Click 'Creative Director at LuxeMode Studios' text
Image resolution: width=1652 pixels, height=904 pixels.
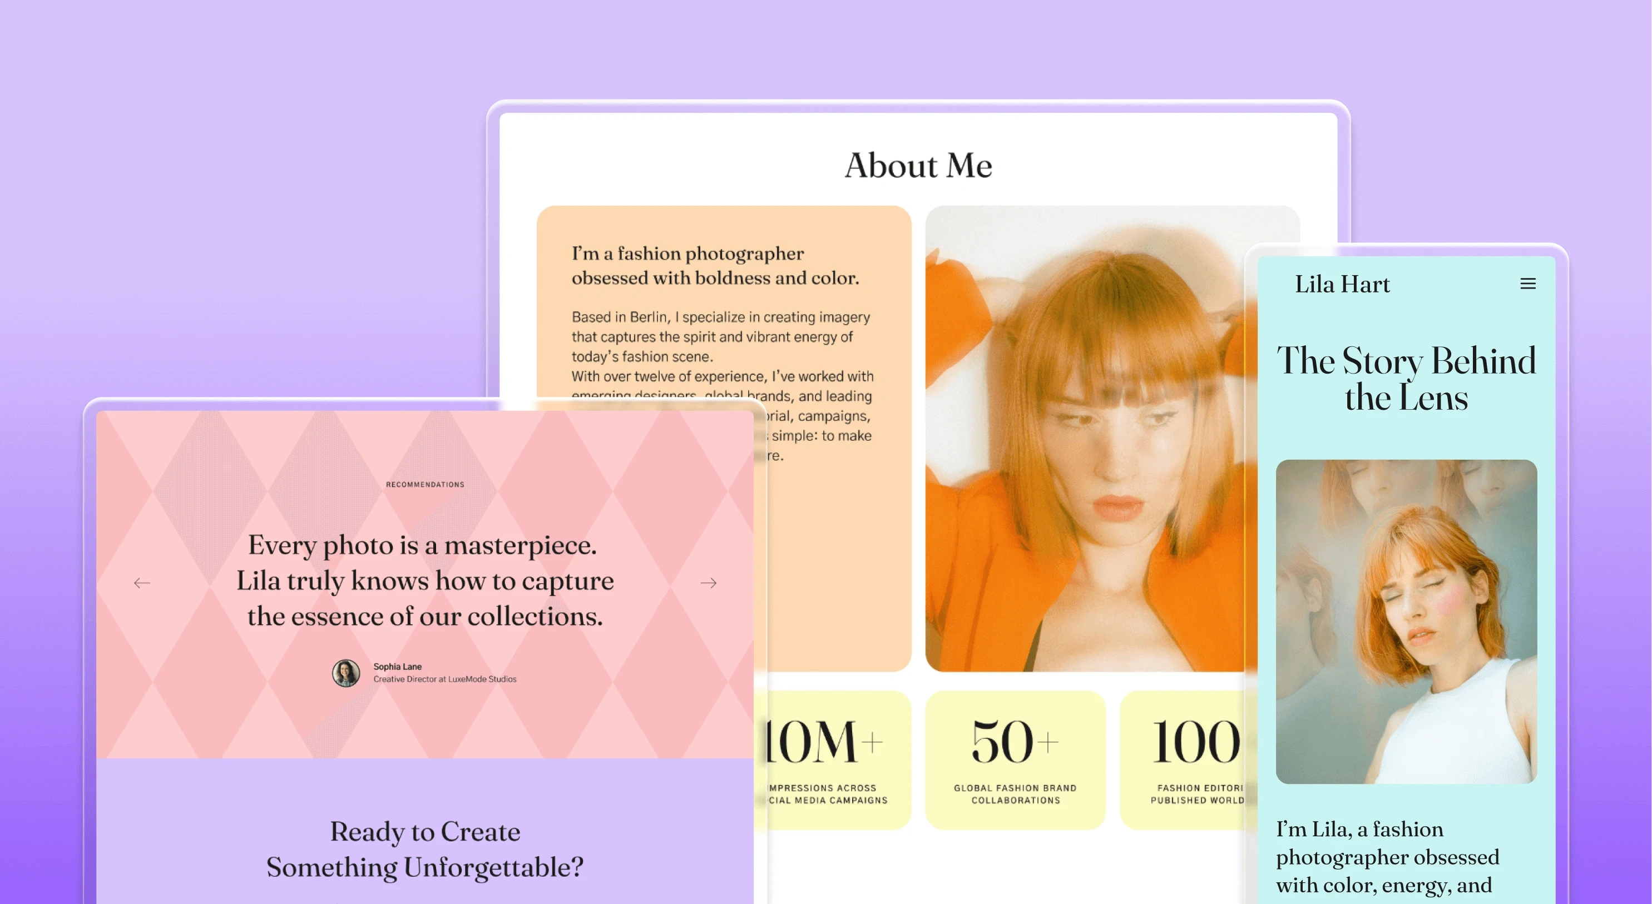[445, 679]
